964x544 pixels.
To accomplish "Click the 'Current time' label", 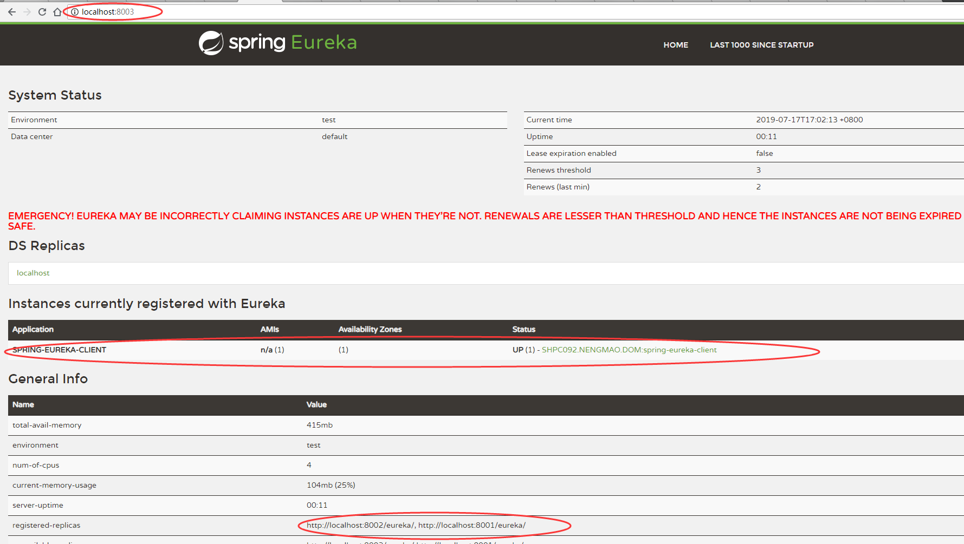I will [x=549, y=120].
